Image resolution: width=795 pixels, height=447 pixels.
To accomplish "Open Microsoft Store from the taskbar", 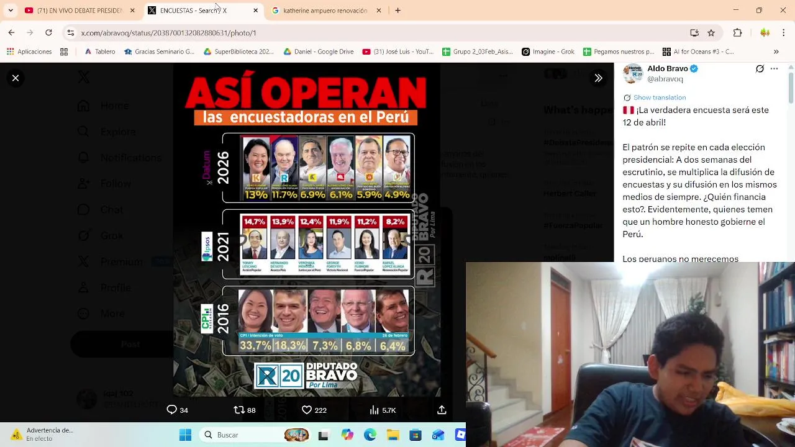I will (416, 435).
